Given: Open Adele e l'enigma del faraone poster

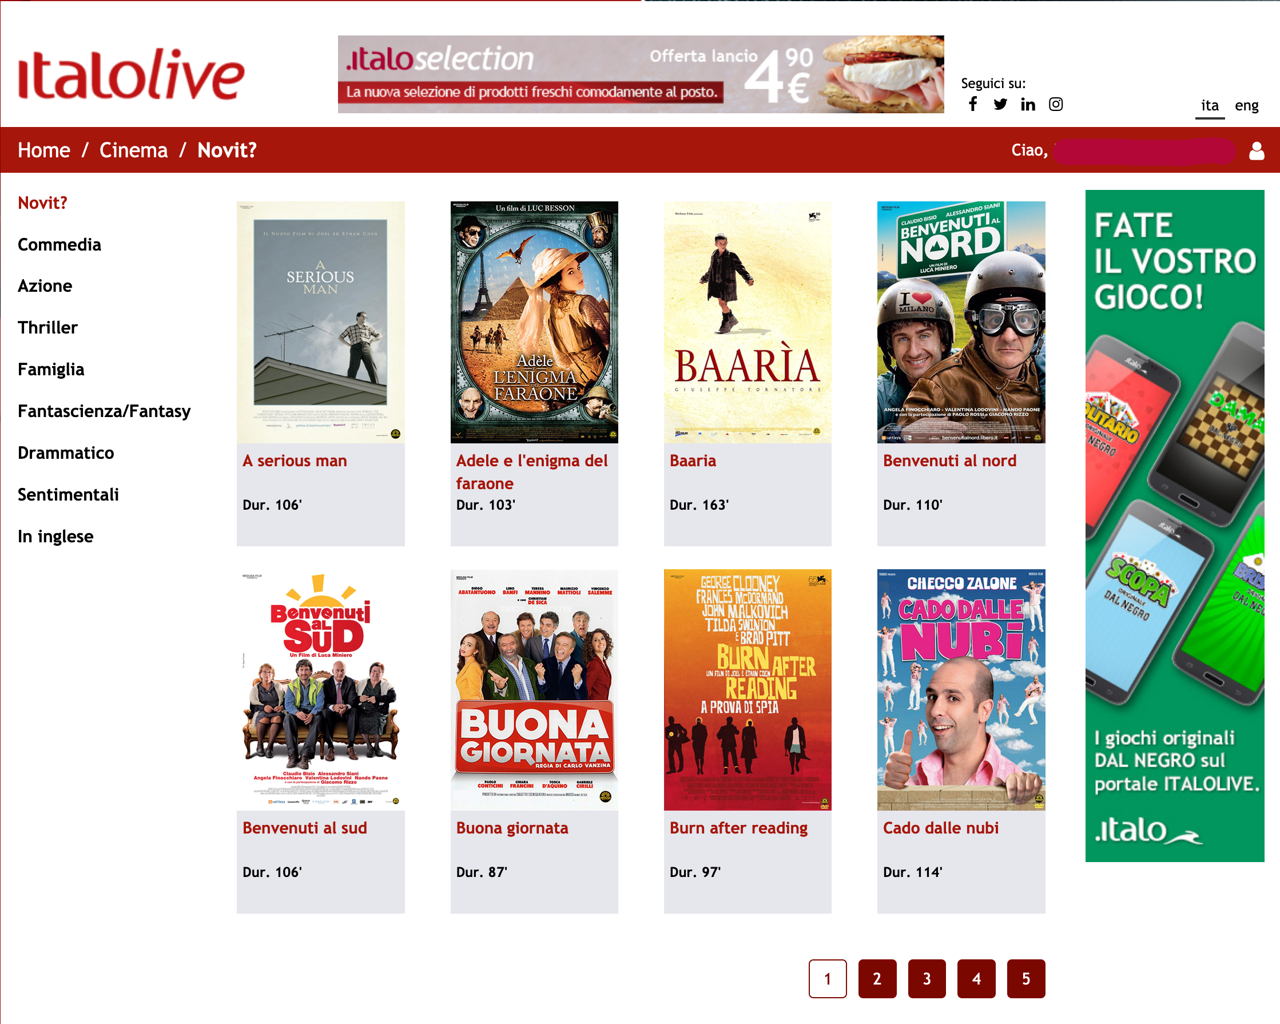Looking at the screenshot, I should click(534, 322).
